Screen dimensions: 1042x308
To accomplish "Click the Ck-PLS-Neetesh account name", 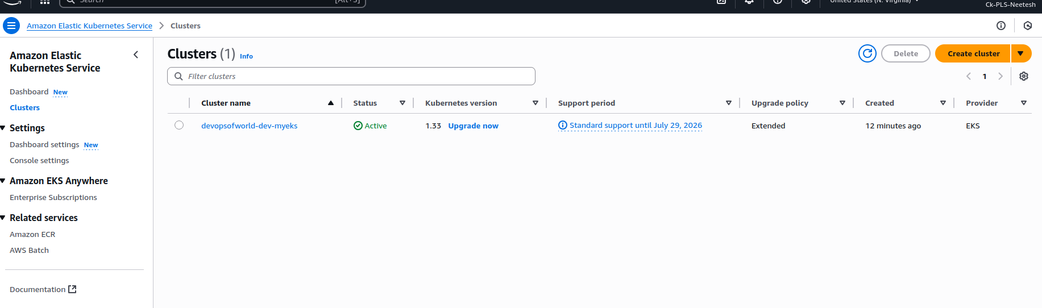I will click(x=1010, y=5).
